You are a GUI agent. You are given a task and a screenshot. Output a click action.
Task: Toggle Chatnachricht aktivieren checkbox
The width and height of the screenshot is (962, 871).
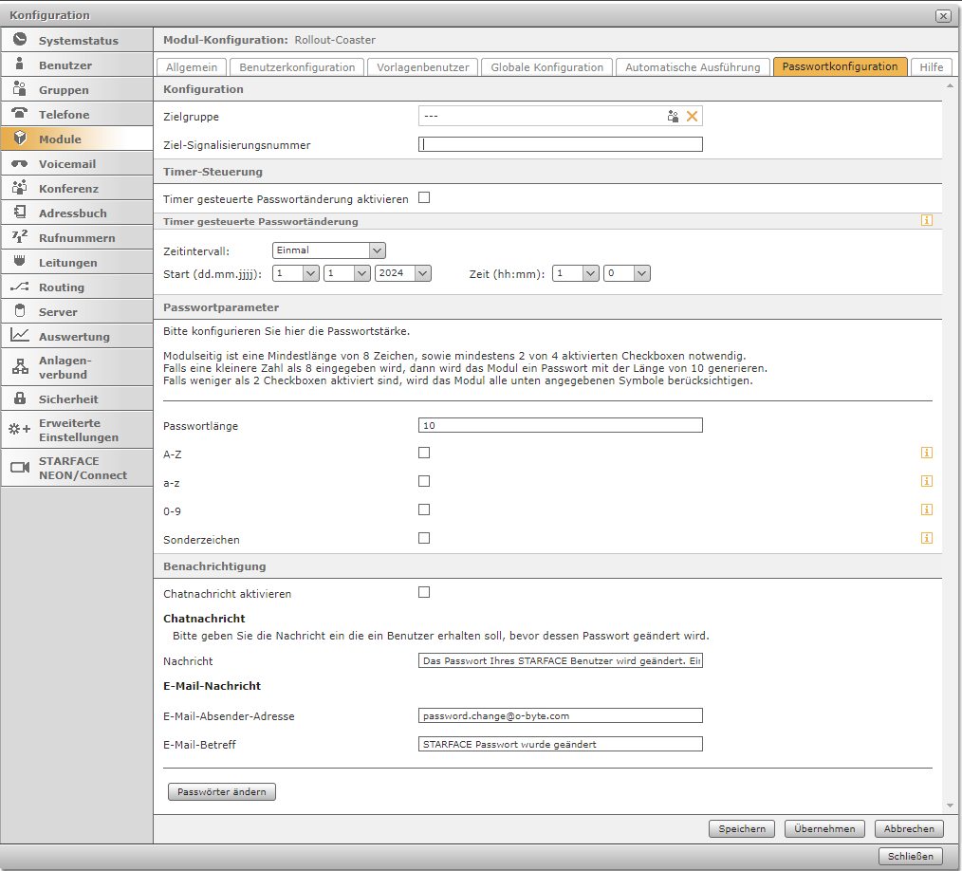424,592
